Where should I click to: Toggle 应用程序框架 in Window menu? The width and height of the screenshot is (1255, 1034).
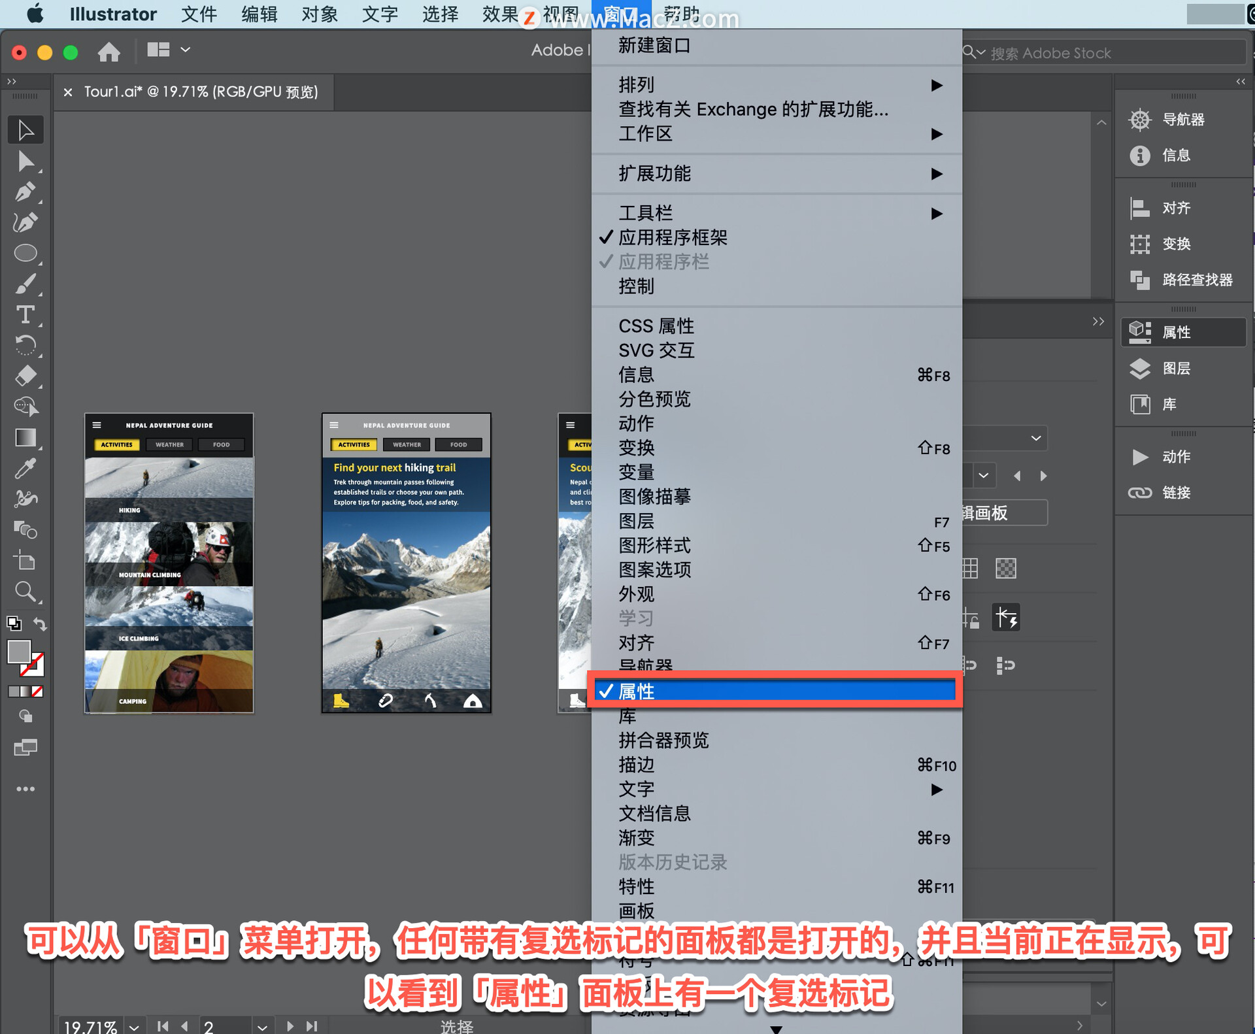(x=775, y=237)
